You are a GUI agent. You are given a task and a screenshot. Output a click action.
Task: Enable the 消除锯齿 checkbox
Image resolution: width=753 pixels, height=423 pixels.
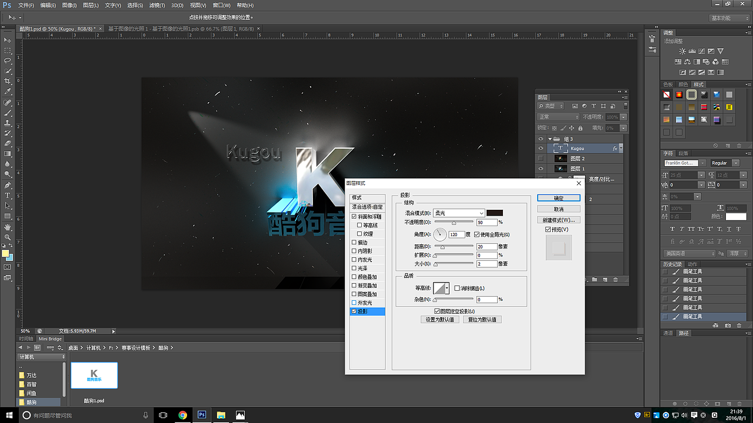[457, 288]
